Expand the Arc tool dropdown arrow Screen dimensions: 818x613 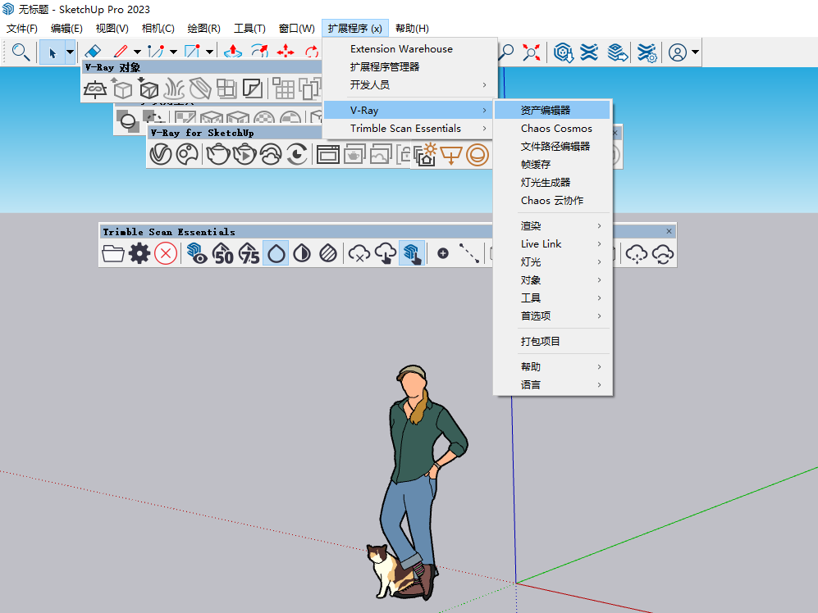(173, 52)
